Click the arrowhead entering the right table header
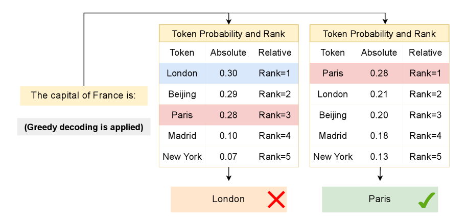467x221 pixels. 385,21
